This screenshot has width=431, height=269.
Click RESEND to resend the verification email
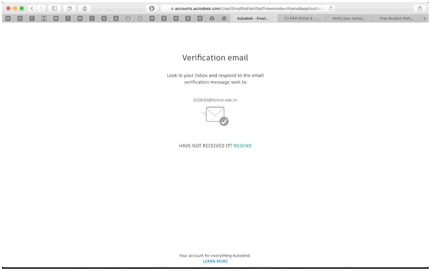coord(242,146)
